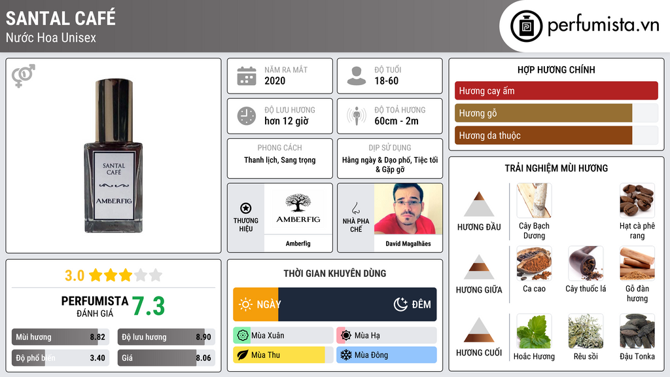The width and height of the screenshot is (670, 377).
Task: Click the Mùa Đông snowflake icon
Action: click(346, 355)
